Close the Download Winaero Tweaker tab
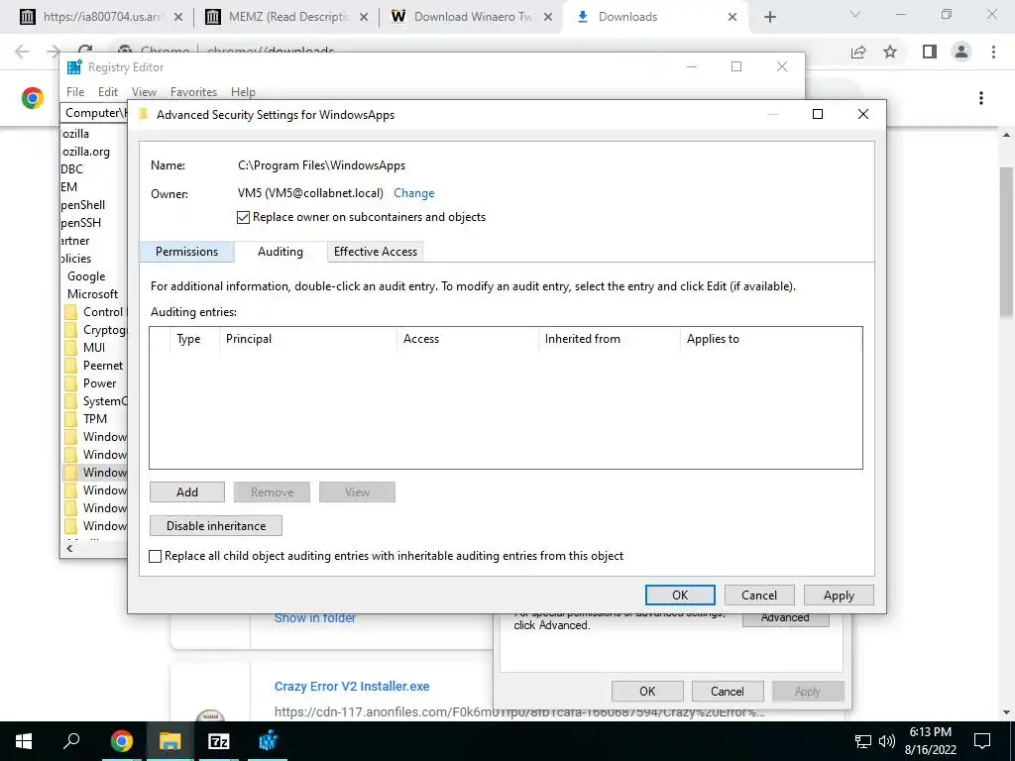1015x761 pixels. click(548, 18)
